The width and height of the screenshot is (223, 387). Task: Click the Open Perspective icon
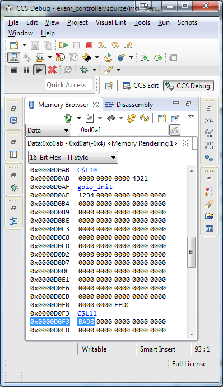point(109,85)
